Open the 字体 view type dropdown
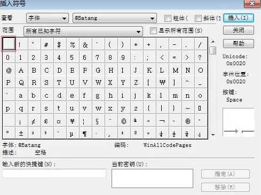261x195 pixels. point(48,18)
